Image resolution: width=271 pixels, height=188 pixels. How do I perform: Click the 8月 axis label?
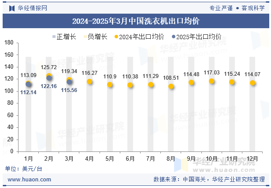click(x=171, y=159)
